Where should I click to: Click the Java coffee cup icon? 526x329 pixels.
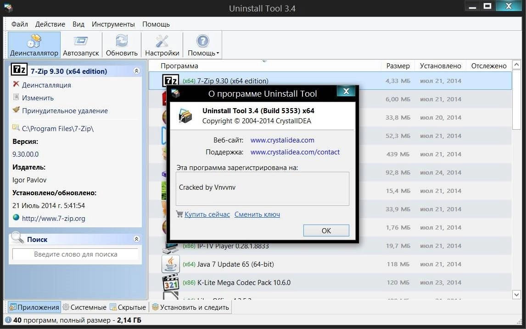click(171, 264)
